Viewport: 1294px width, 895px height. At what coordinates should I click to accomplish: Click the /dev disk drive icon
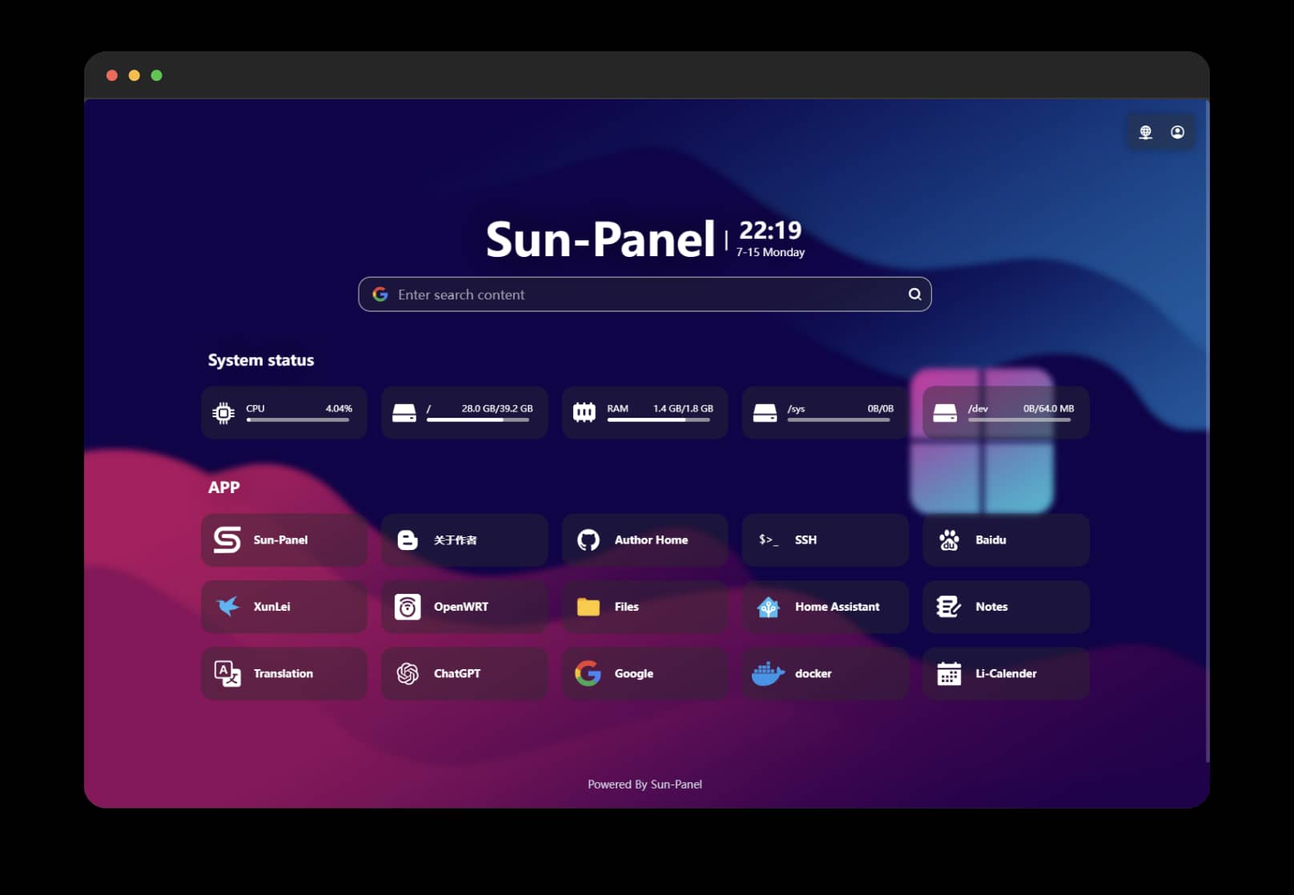(945, 413)
